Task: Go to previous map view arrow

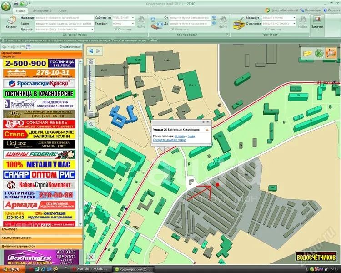Action: point(91,51)
